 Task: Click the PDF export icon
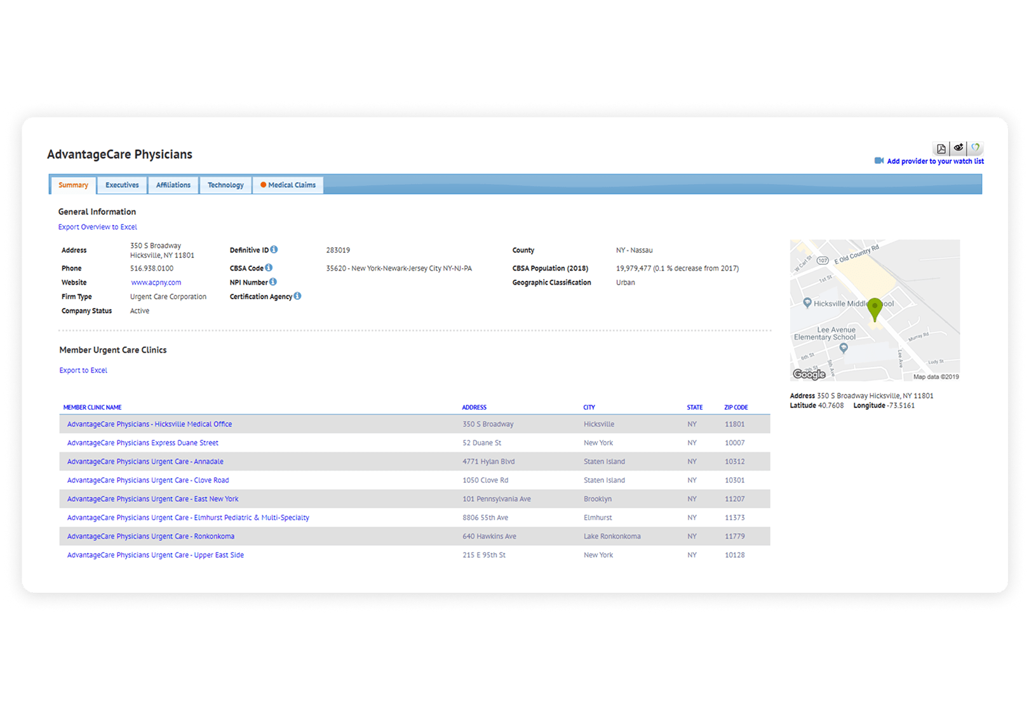click(x=941, y=149)
